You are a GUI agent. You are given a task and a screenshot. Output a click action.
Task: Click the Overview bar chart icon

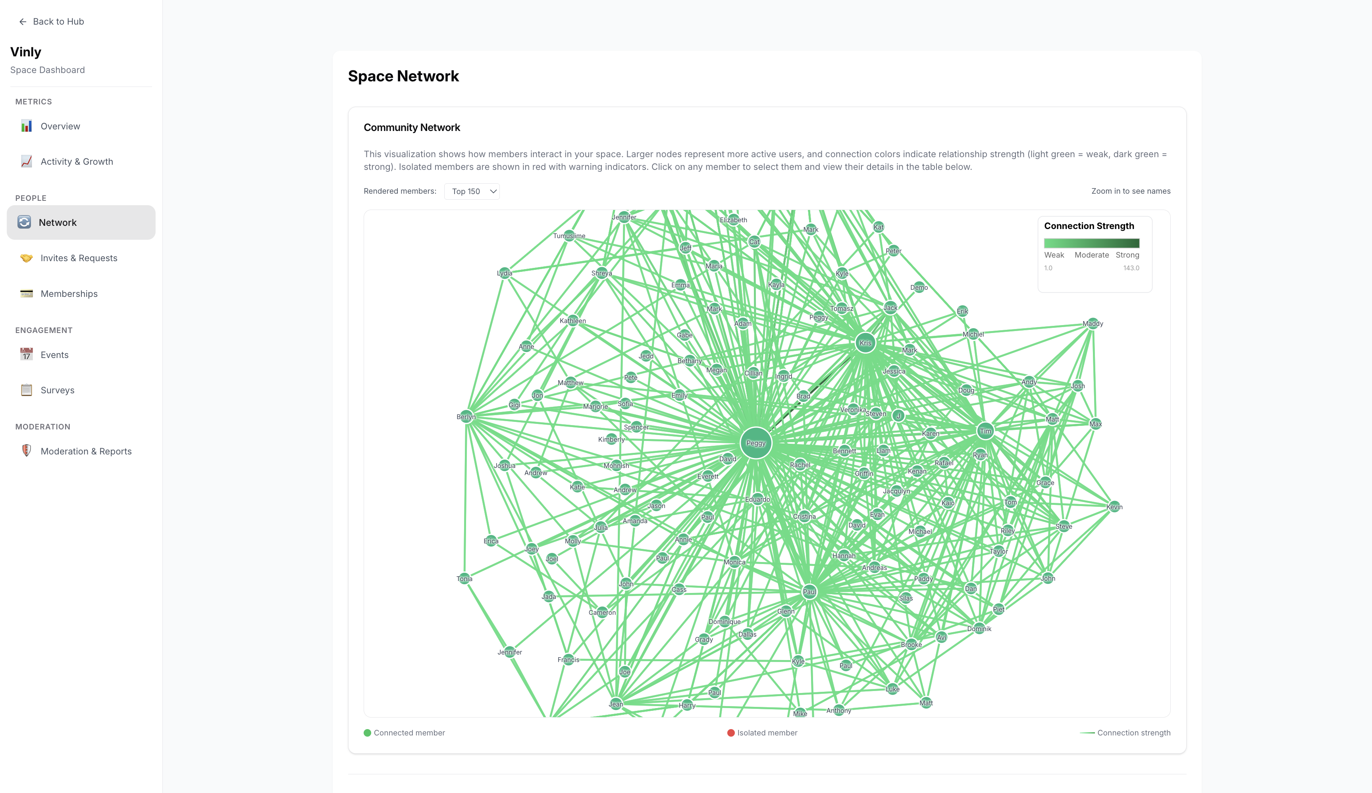pos(26,126)
